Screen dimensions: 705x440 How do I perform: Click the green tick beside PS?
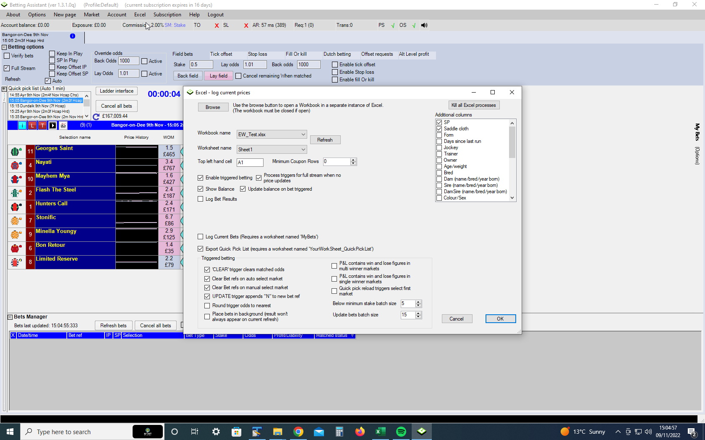(393, 26)
